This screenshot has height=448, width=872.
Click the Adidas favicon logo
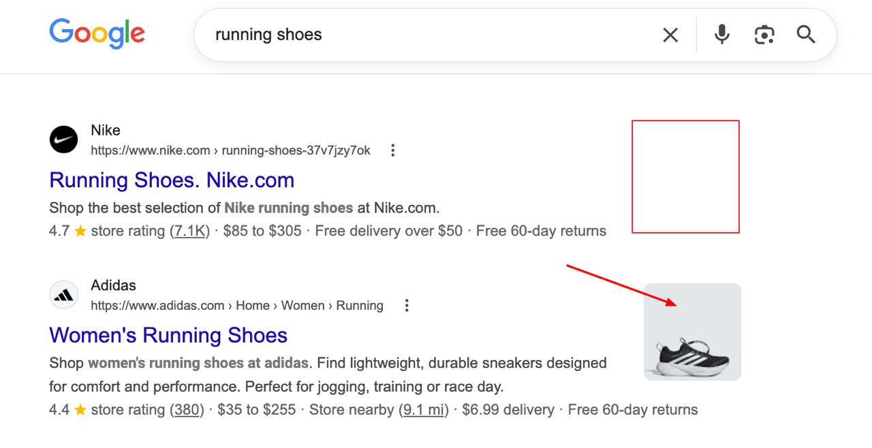pos(63,294)
